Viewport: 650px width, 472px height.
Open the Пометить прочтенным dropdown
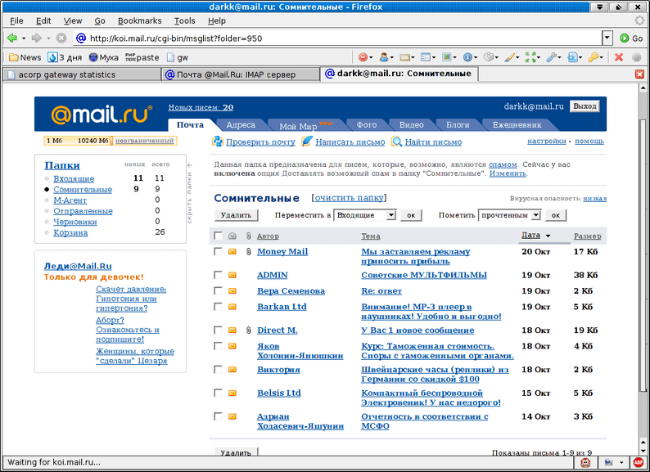coord(510,215)
